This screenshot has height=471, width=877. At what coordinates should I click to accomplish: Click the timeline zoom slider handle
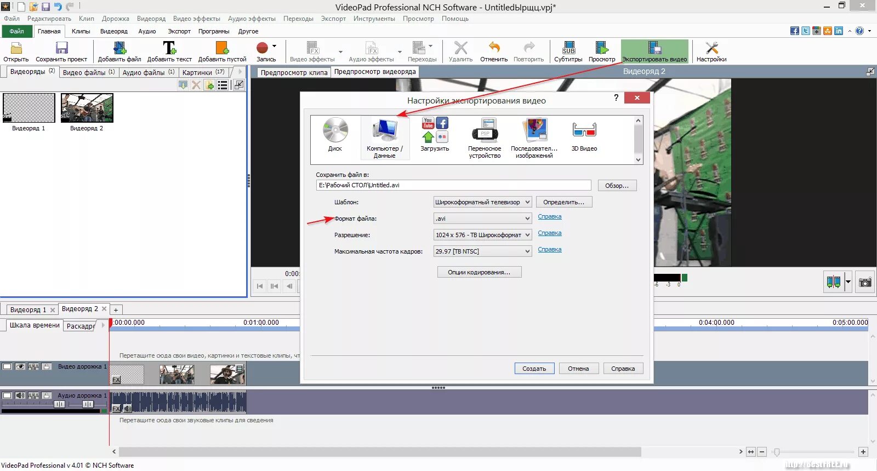[776, 452]
